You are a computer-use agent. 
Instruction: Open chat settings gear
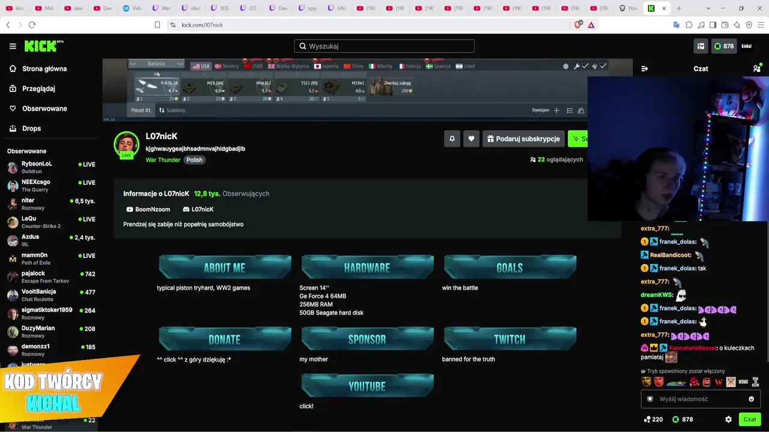click(x=728, y=419)
